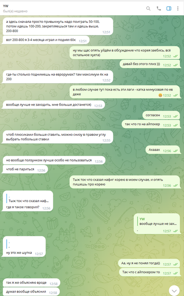The height and width of the screenshot is (296, 184).
Task: Open search in this chat
Action: pos(148,8)
